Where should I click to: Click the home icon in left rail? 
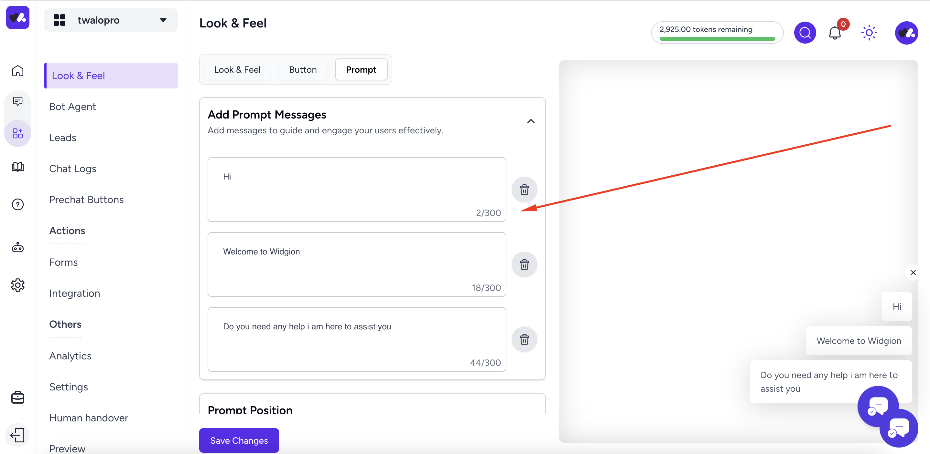(17, 71)
